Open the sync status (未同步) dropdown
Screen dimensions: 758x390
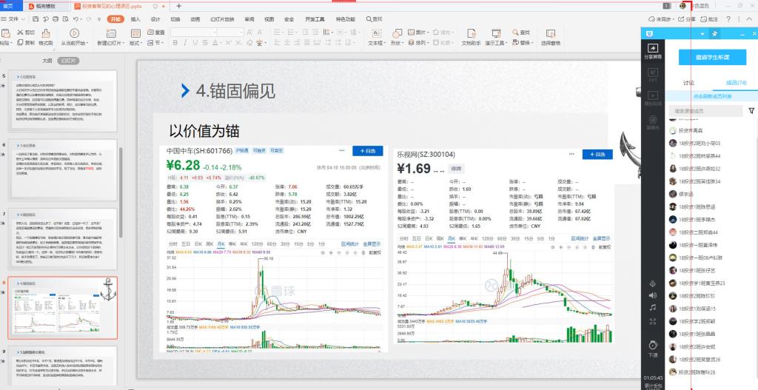click(660, 19)
